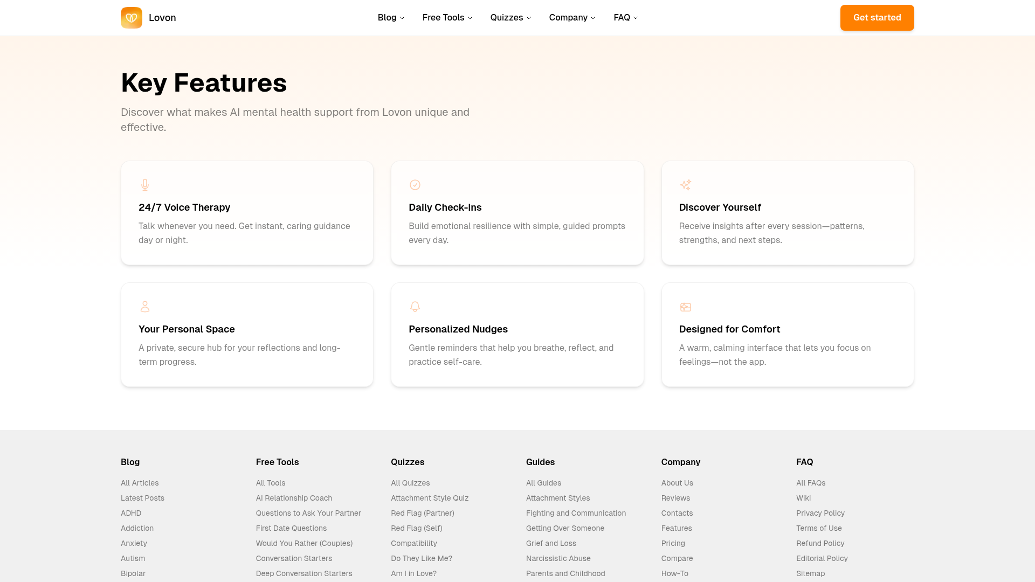Open Narcissistic Abuse guide link

coord(558,558)
